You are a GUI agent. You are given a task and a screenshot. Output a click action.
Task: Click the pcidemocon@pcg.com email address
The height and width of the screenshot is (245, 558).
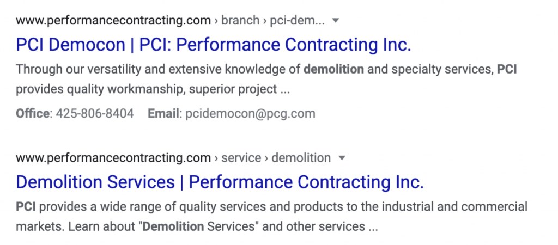250,114
